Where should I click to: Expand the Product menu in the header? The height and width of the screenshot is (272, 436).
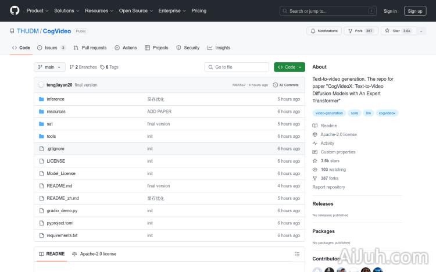tap(37, 10)
